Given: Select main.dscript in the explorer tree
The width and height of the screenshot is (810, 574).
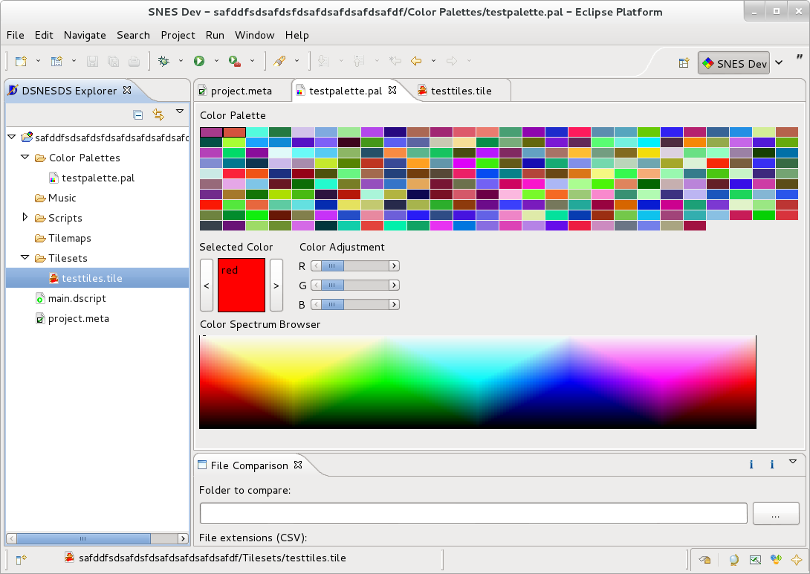Looking at the screenshot, I should 77,298.
